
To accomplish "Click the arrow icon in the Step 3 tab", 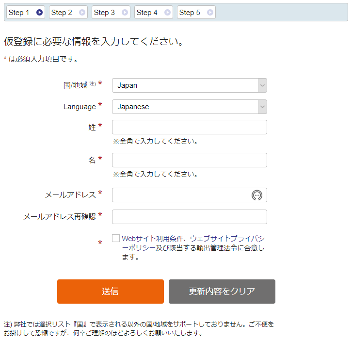I will point(125,12).
